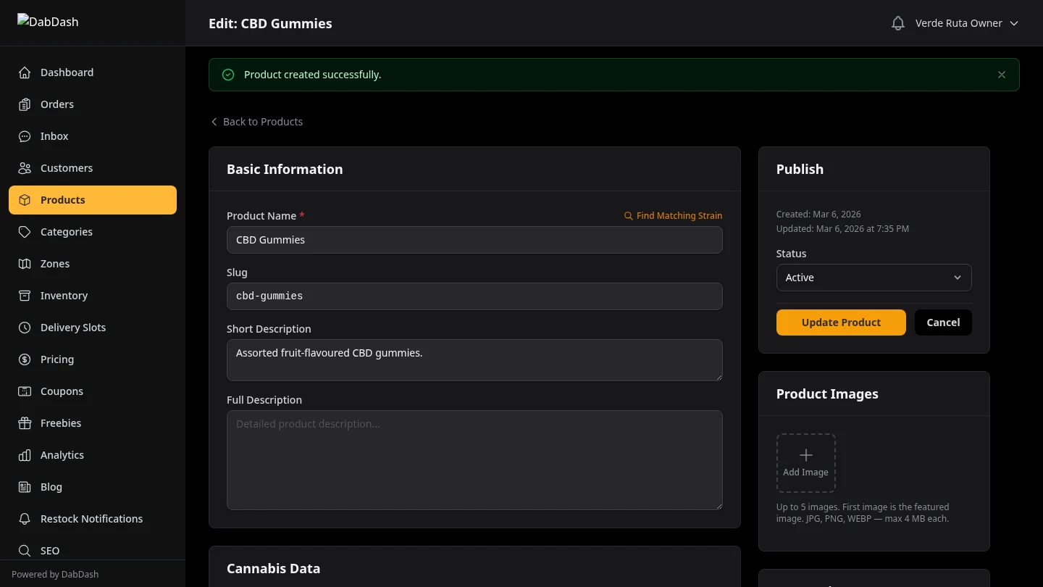Open the product Status dropdown
Screen dimensions: 1043x587
point(874,278)
